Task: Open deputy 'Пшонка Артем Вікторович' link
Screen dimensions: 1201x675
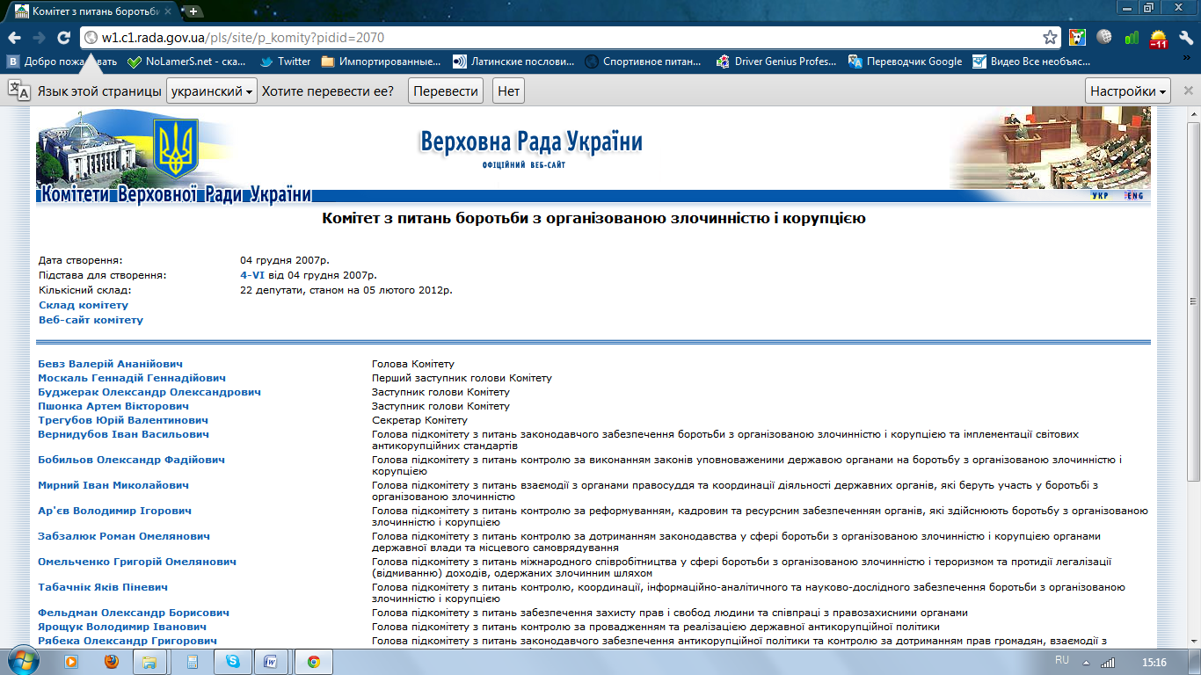Action: pos(113,406)
